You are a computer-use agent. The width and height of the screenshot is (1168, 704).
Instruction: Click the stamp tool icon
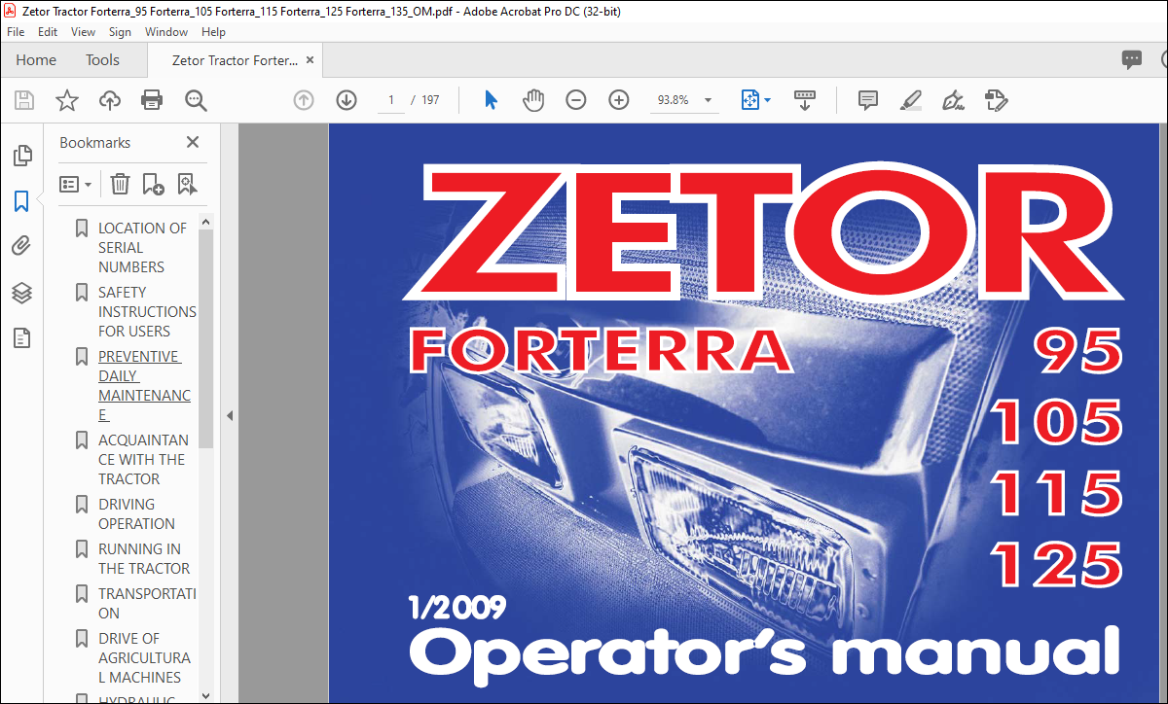point(996,100)
